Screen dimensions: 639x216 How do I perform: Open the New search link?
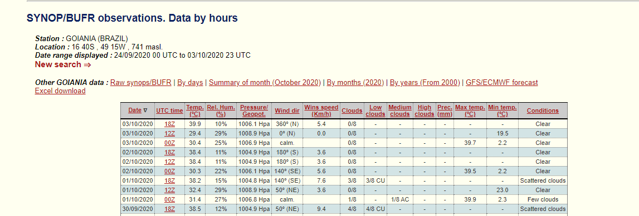[x=63, y=64]
